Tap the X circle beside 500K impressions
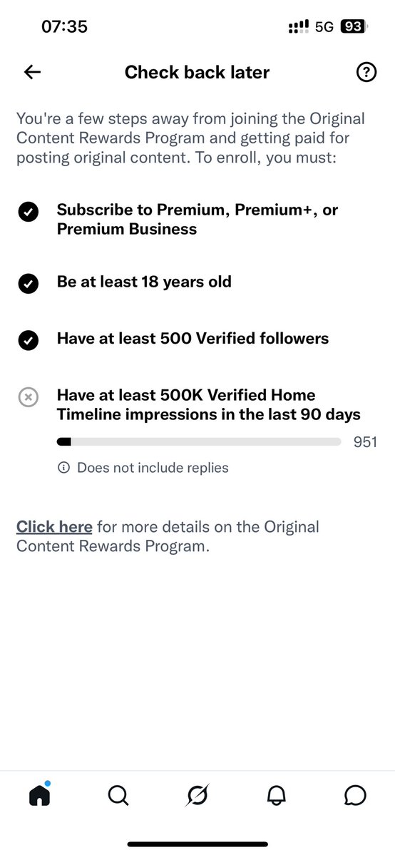Image resolution: width=395 pixels, height=855 pixels. pos(28,397)
